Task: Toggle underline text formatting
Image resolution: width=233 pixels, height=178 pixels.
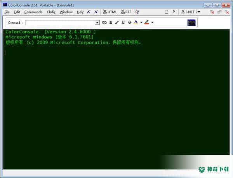Action: pyautogui.click(x=123, y=22)
